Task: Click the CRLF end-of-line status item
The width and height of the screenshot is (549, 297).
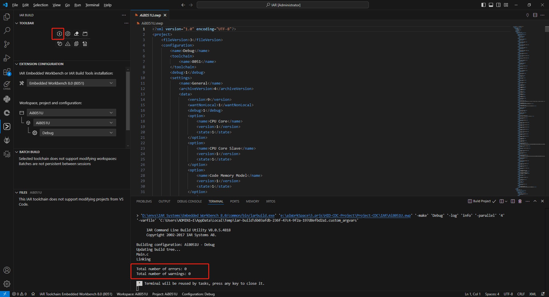Action: point(521,294)
